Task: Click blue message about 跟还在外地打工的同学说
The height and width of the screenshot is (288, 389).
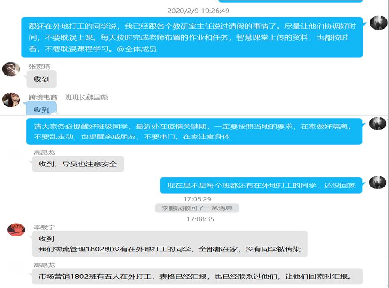Action: pyautogui.click(x=192, y=37)
